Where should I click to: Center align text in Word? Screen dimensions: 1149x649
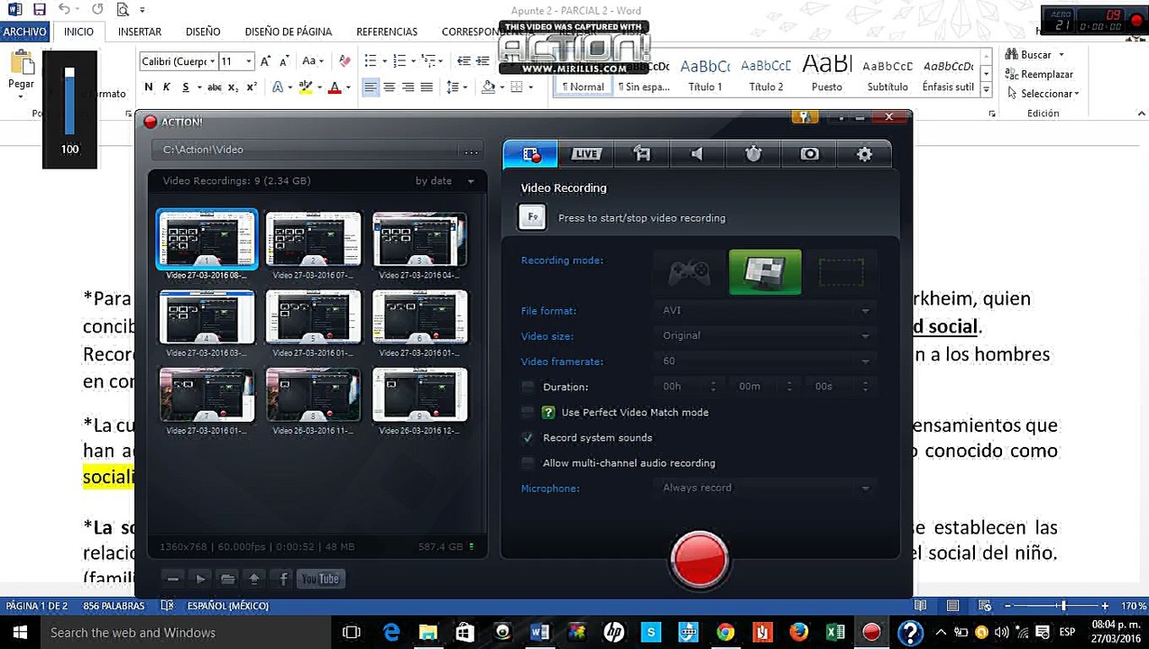coord(390,87)
